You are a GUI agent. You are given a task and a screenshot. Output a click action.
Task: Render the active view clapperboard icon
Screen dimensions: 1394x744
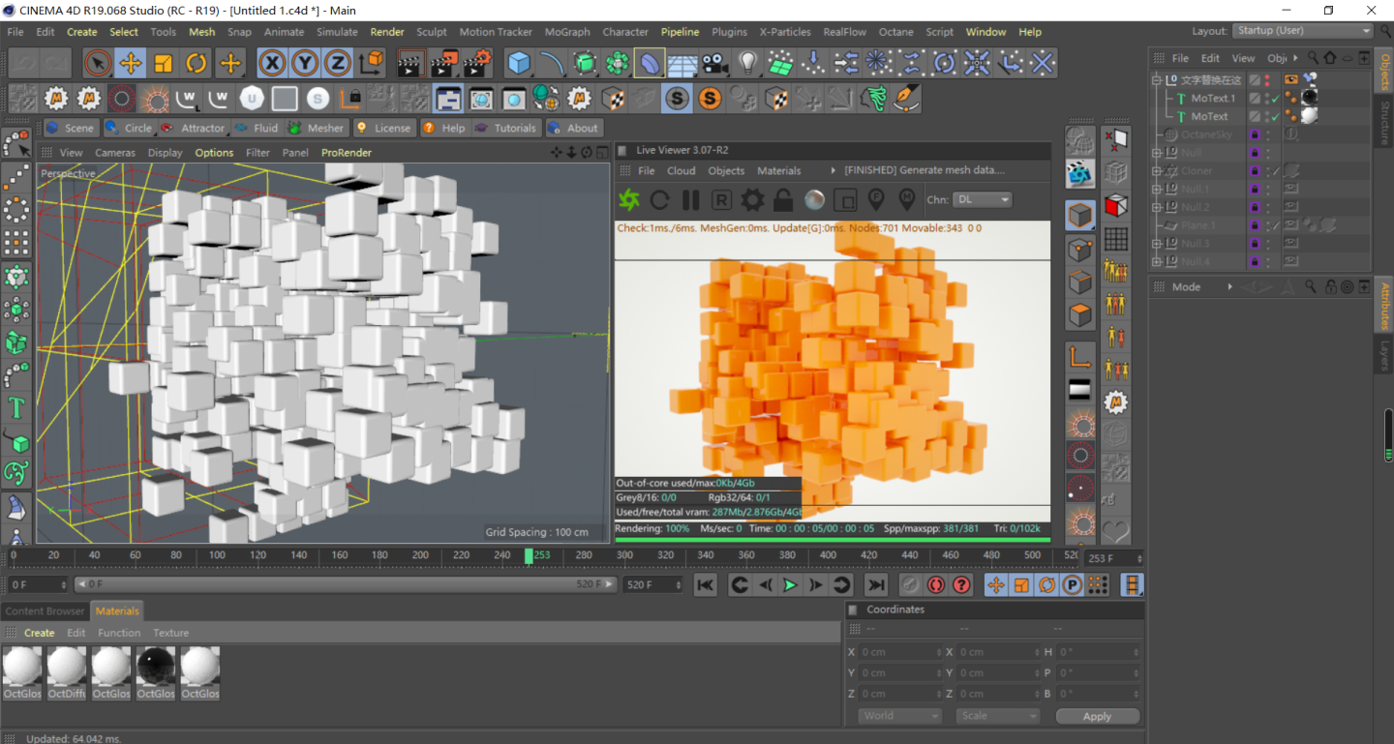[411, 64]
